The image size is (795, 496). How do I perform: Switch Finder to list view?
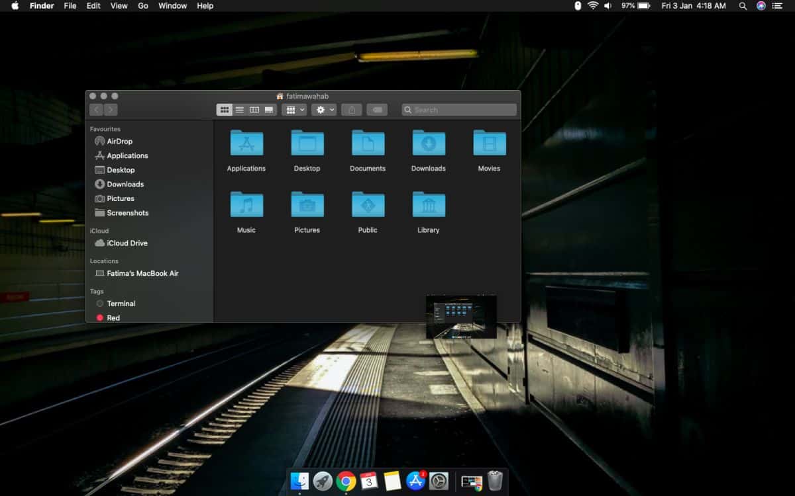pyautogui.click(x=239, y=110)
